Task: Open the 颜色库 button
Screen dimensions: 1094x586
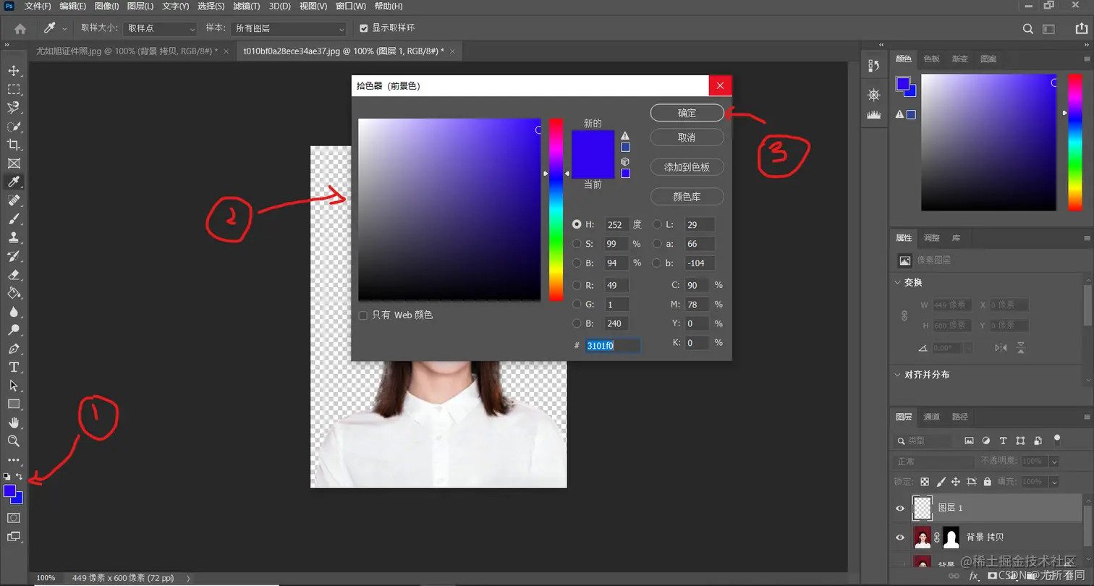Action: pos(687,196)
